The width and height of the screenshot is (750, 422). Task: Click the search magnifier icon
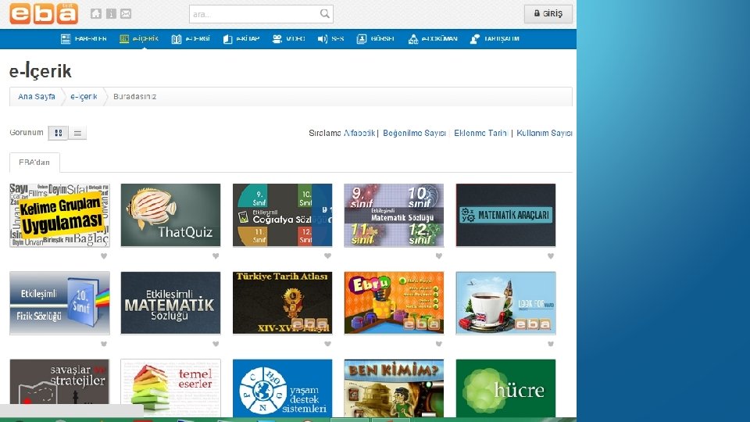tap(325, 14)
